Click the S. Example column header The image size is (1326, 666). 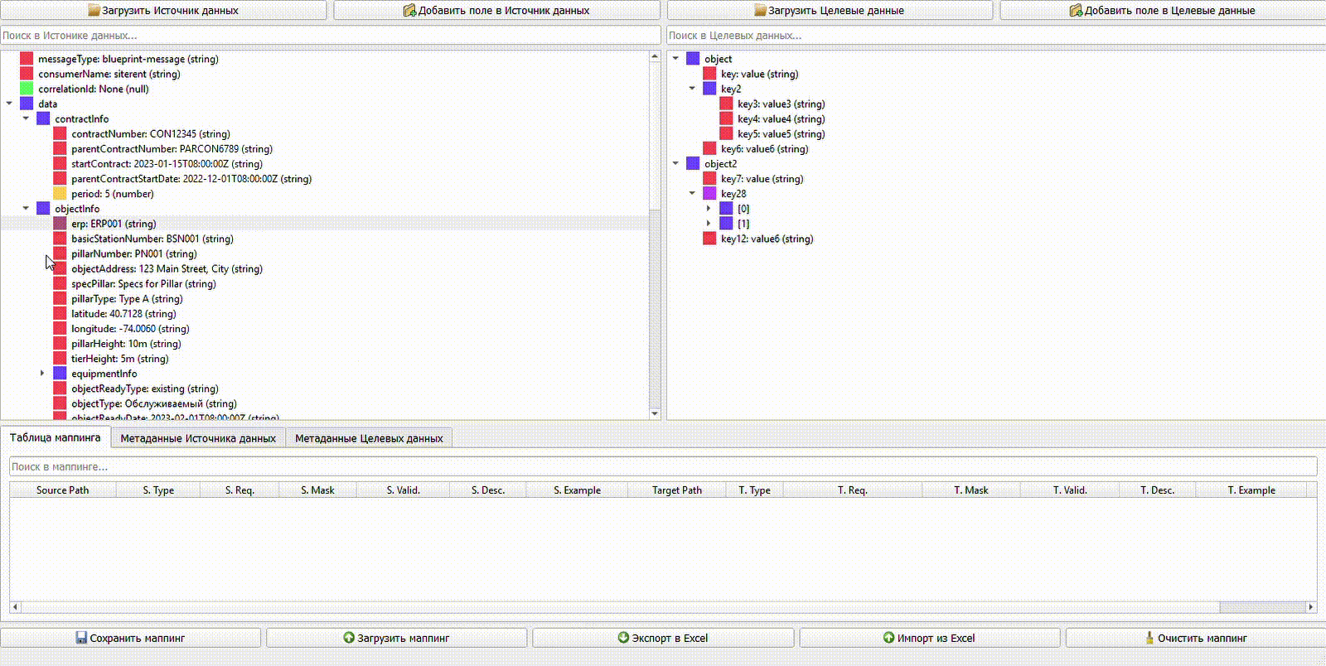tap(577, 490)
